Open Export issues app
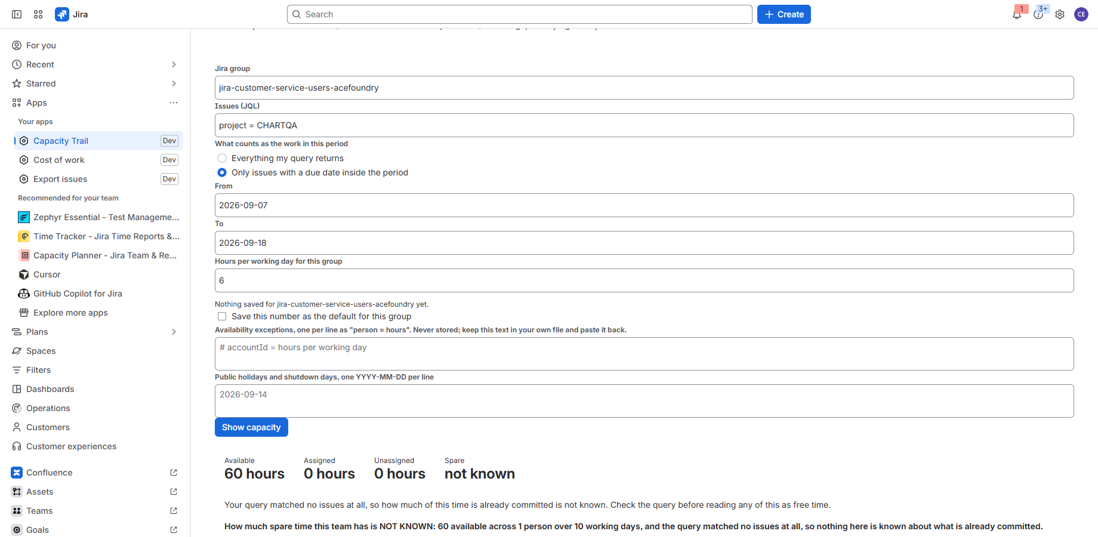Viewport: 1098px width, 537px height. (x=98, y=179)
